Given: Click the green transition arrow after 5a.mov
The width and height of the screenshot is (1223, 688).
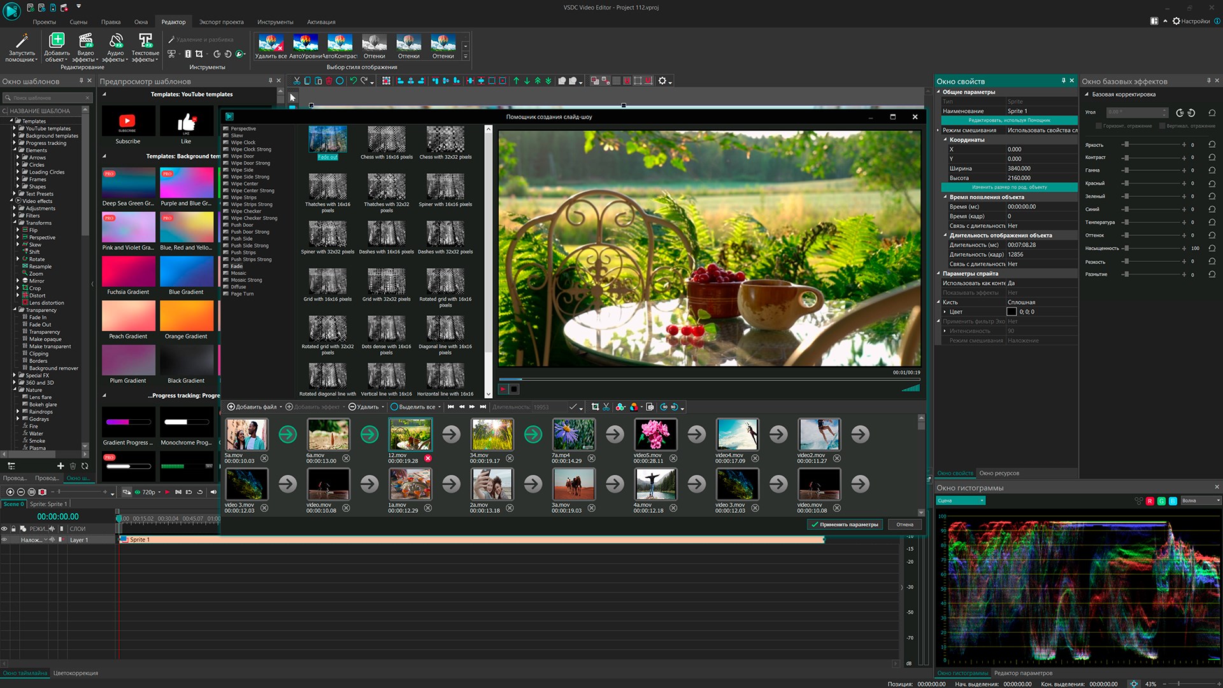Looking at the screenshot, I should [287, 434].
